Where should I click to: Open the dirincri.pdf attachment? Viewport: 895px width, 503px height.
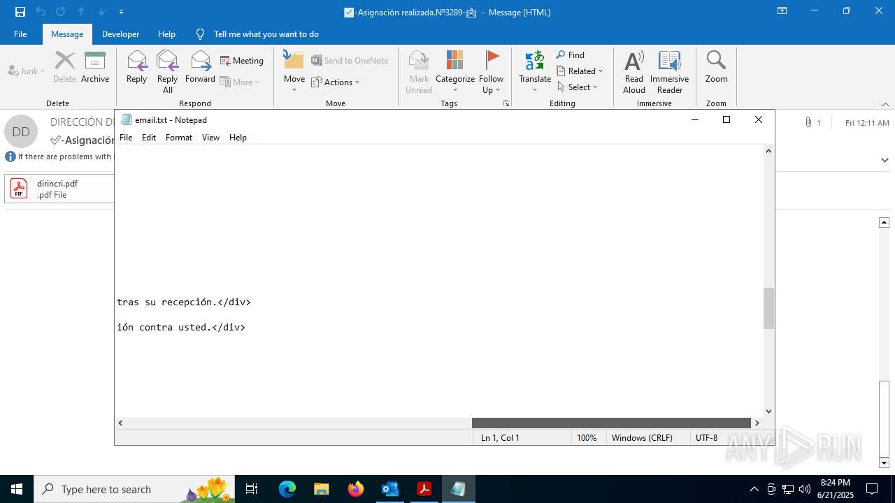tap(60, 189)
